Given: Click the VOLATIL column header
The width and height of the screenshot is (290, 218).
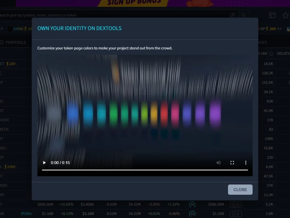Looking at the screenshot, I should click(283, 53).
